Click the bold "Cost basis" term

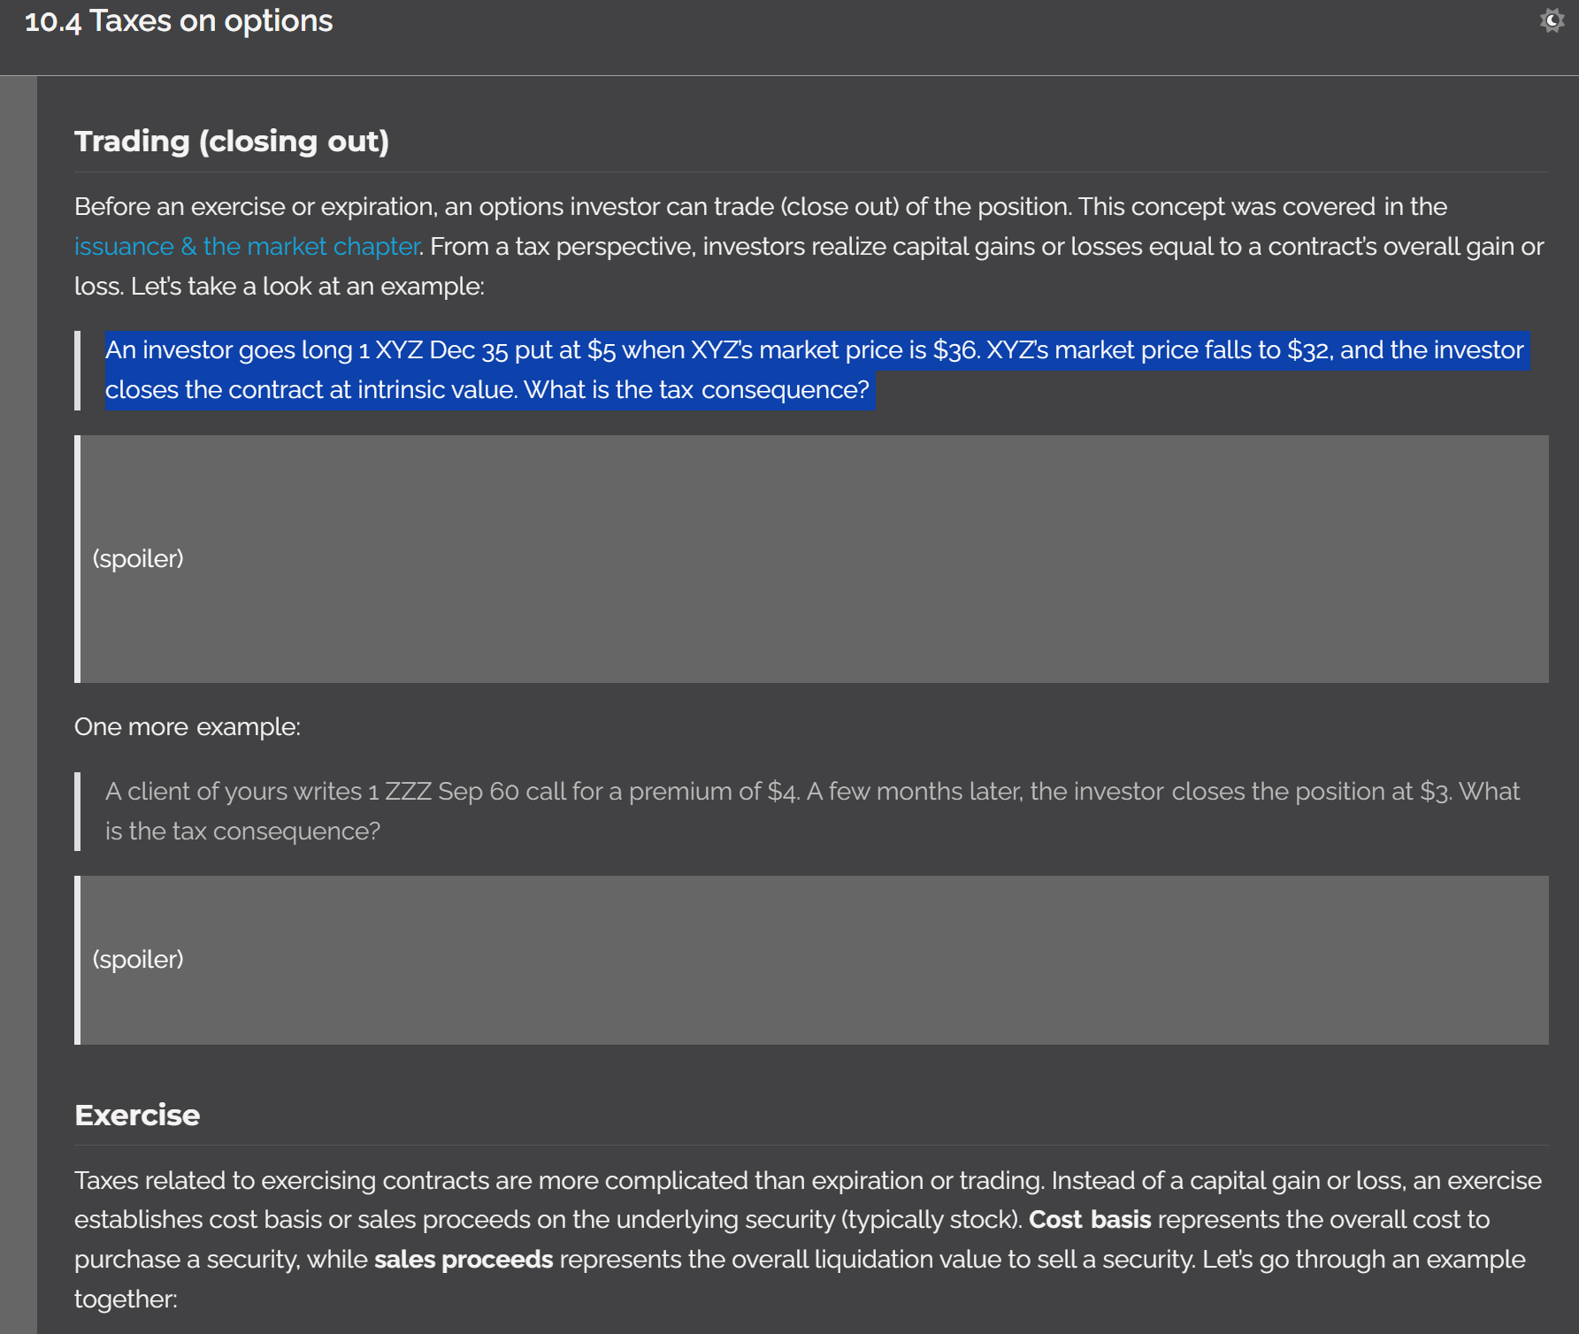[x=1090, y=1220]
